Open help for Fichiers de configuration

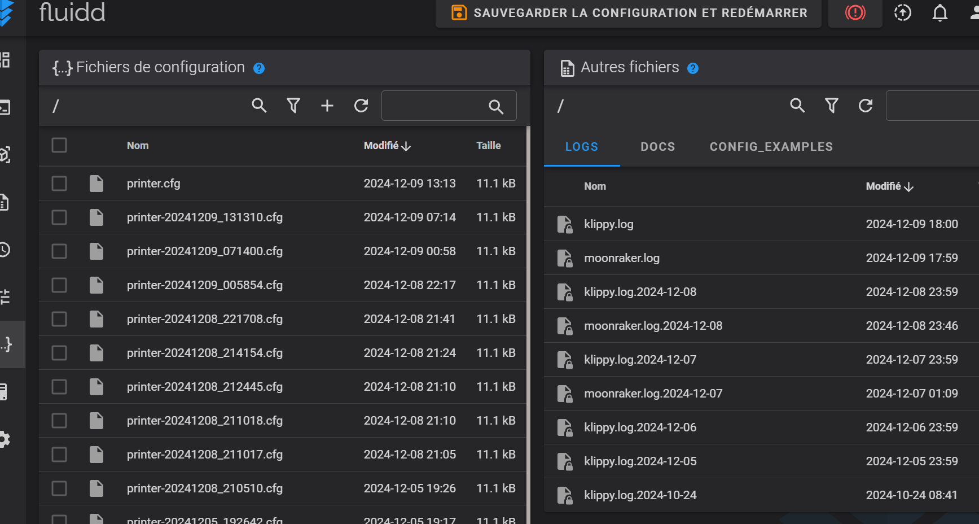click(x=259, y=68)
